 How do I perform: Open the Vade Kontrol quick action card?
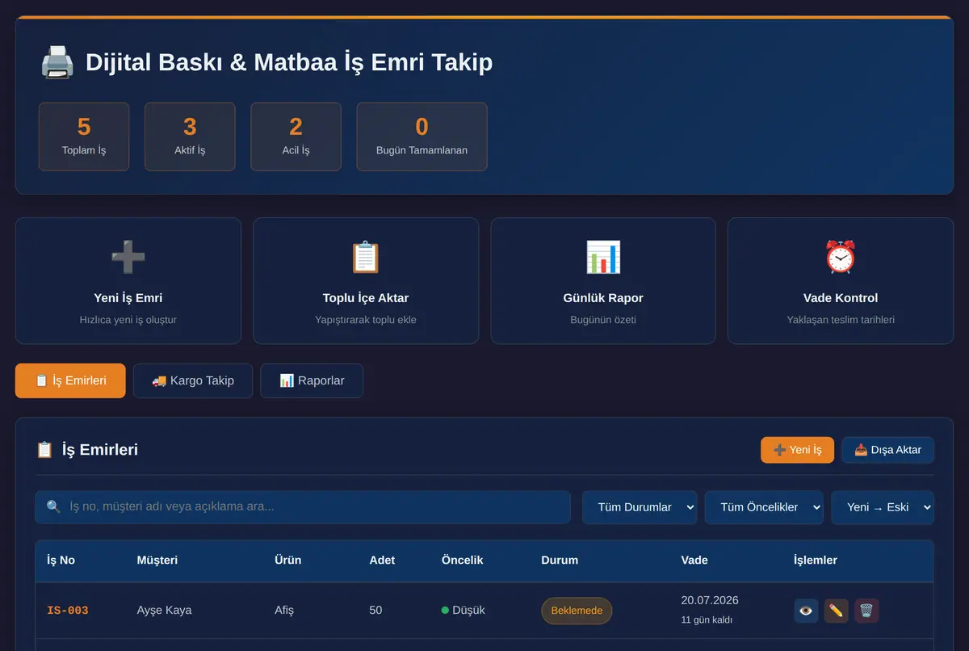click(841, 281)
